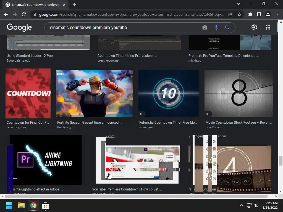283x212 pixels.
Task: Reload the current page
Action: click(x=24, y=14)
